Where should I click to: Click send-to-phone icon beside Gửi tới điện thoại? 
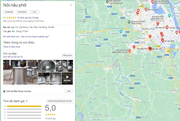[4, 91]
